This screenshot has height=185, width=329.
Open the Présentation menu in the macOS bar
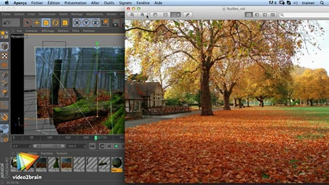pyautogui.click(x=75, y=3)
